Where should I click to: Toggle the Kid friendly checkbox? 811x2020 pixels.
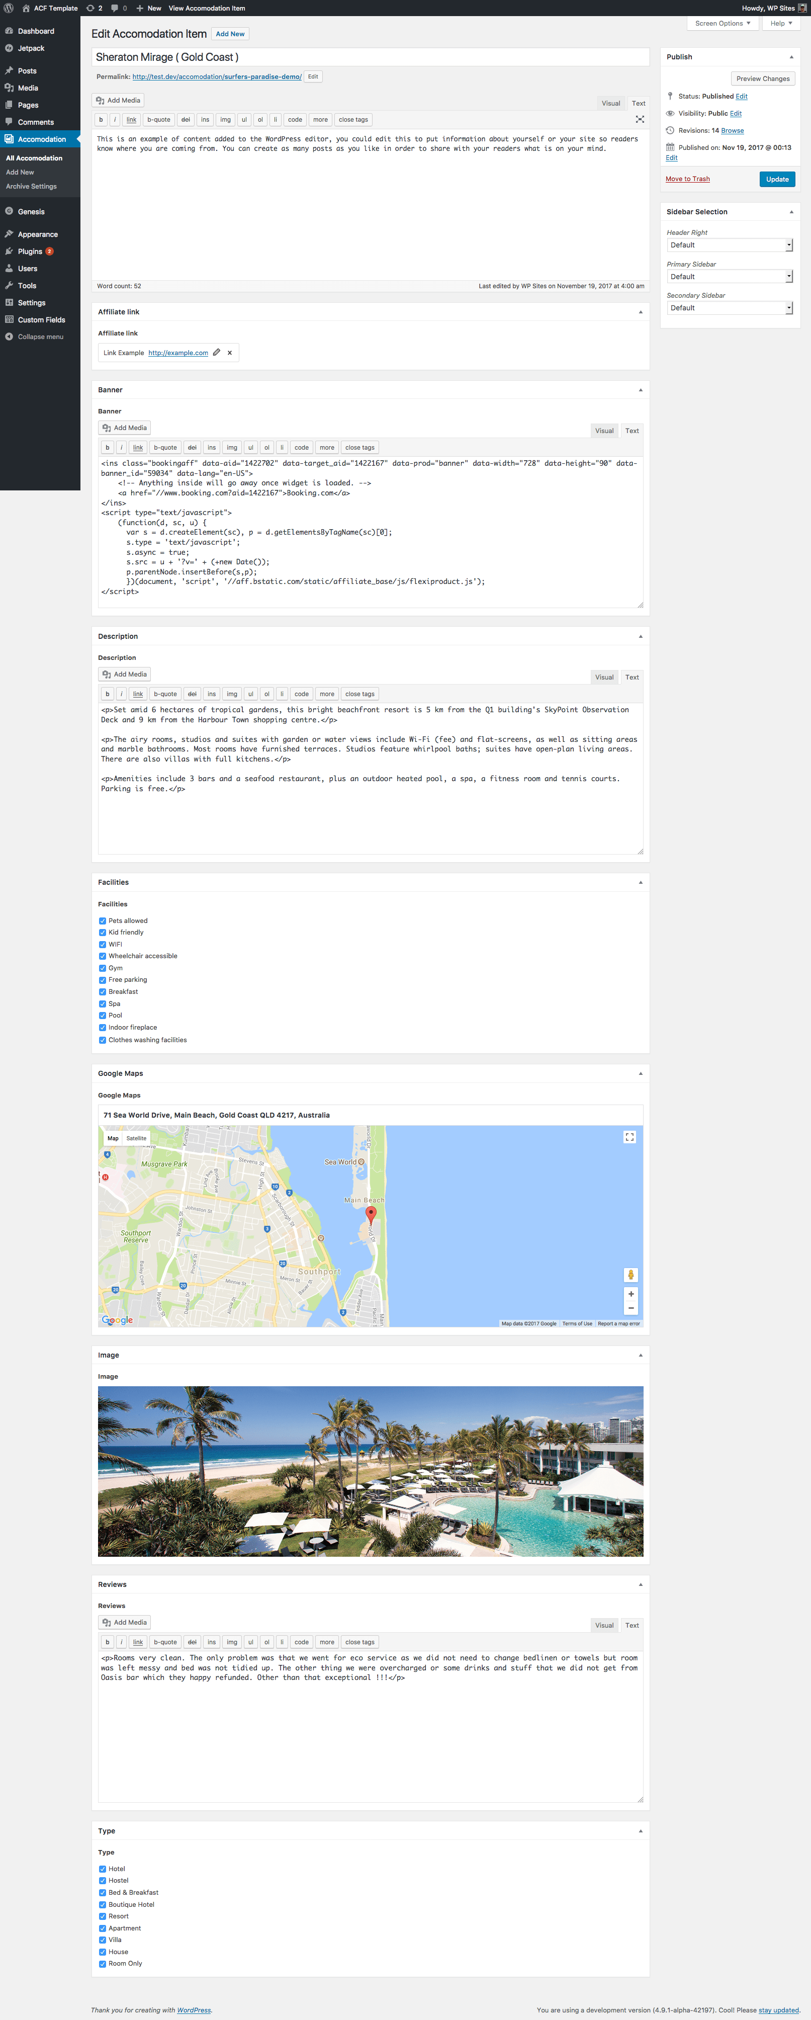pos(103,933)
